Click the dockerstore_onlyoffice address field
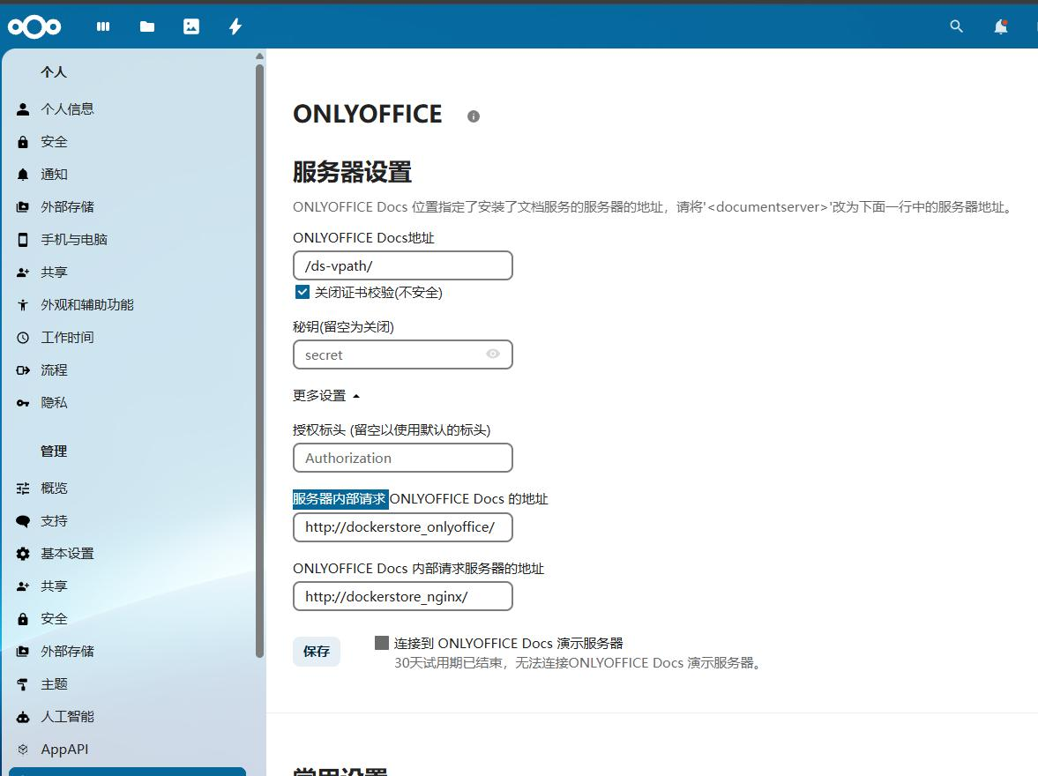This screenshot has height=776, width=1038. (402, 527)
